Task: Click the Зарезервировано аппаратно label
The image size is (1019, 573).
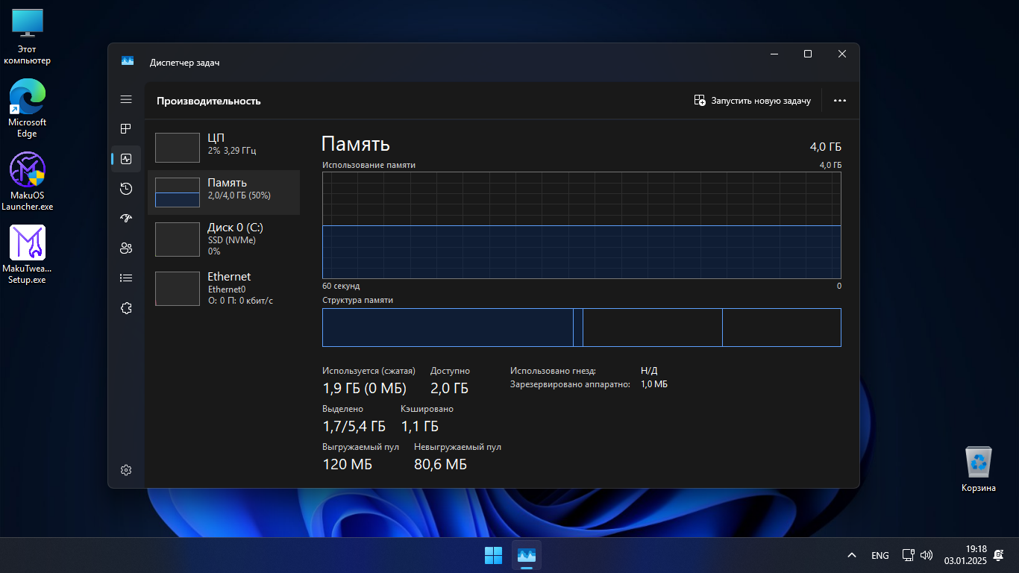Action: (x=571, y=384)
